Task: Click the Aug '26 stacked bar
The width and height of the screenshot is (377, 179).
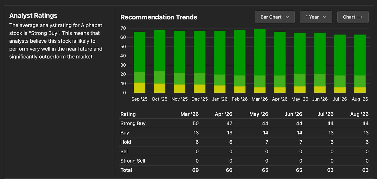Action: 360,64
